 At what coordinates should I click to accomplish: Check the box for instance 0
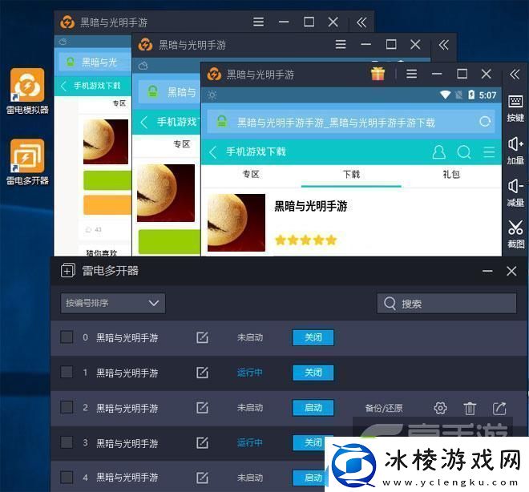67,337
